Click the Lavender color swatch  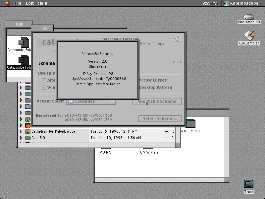(x=71, y=101)
